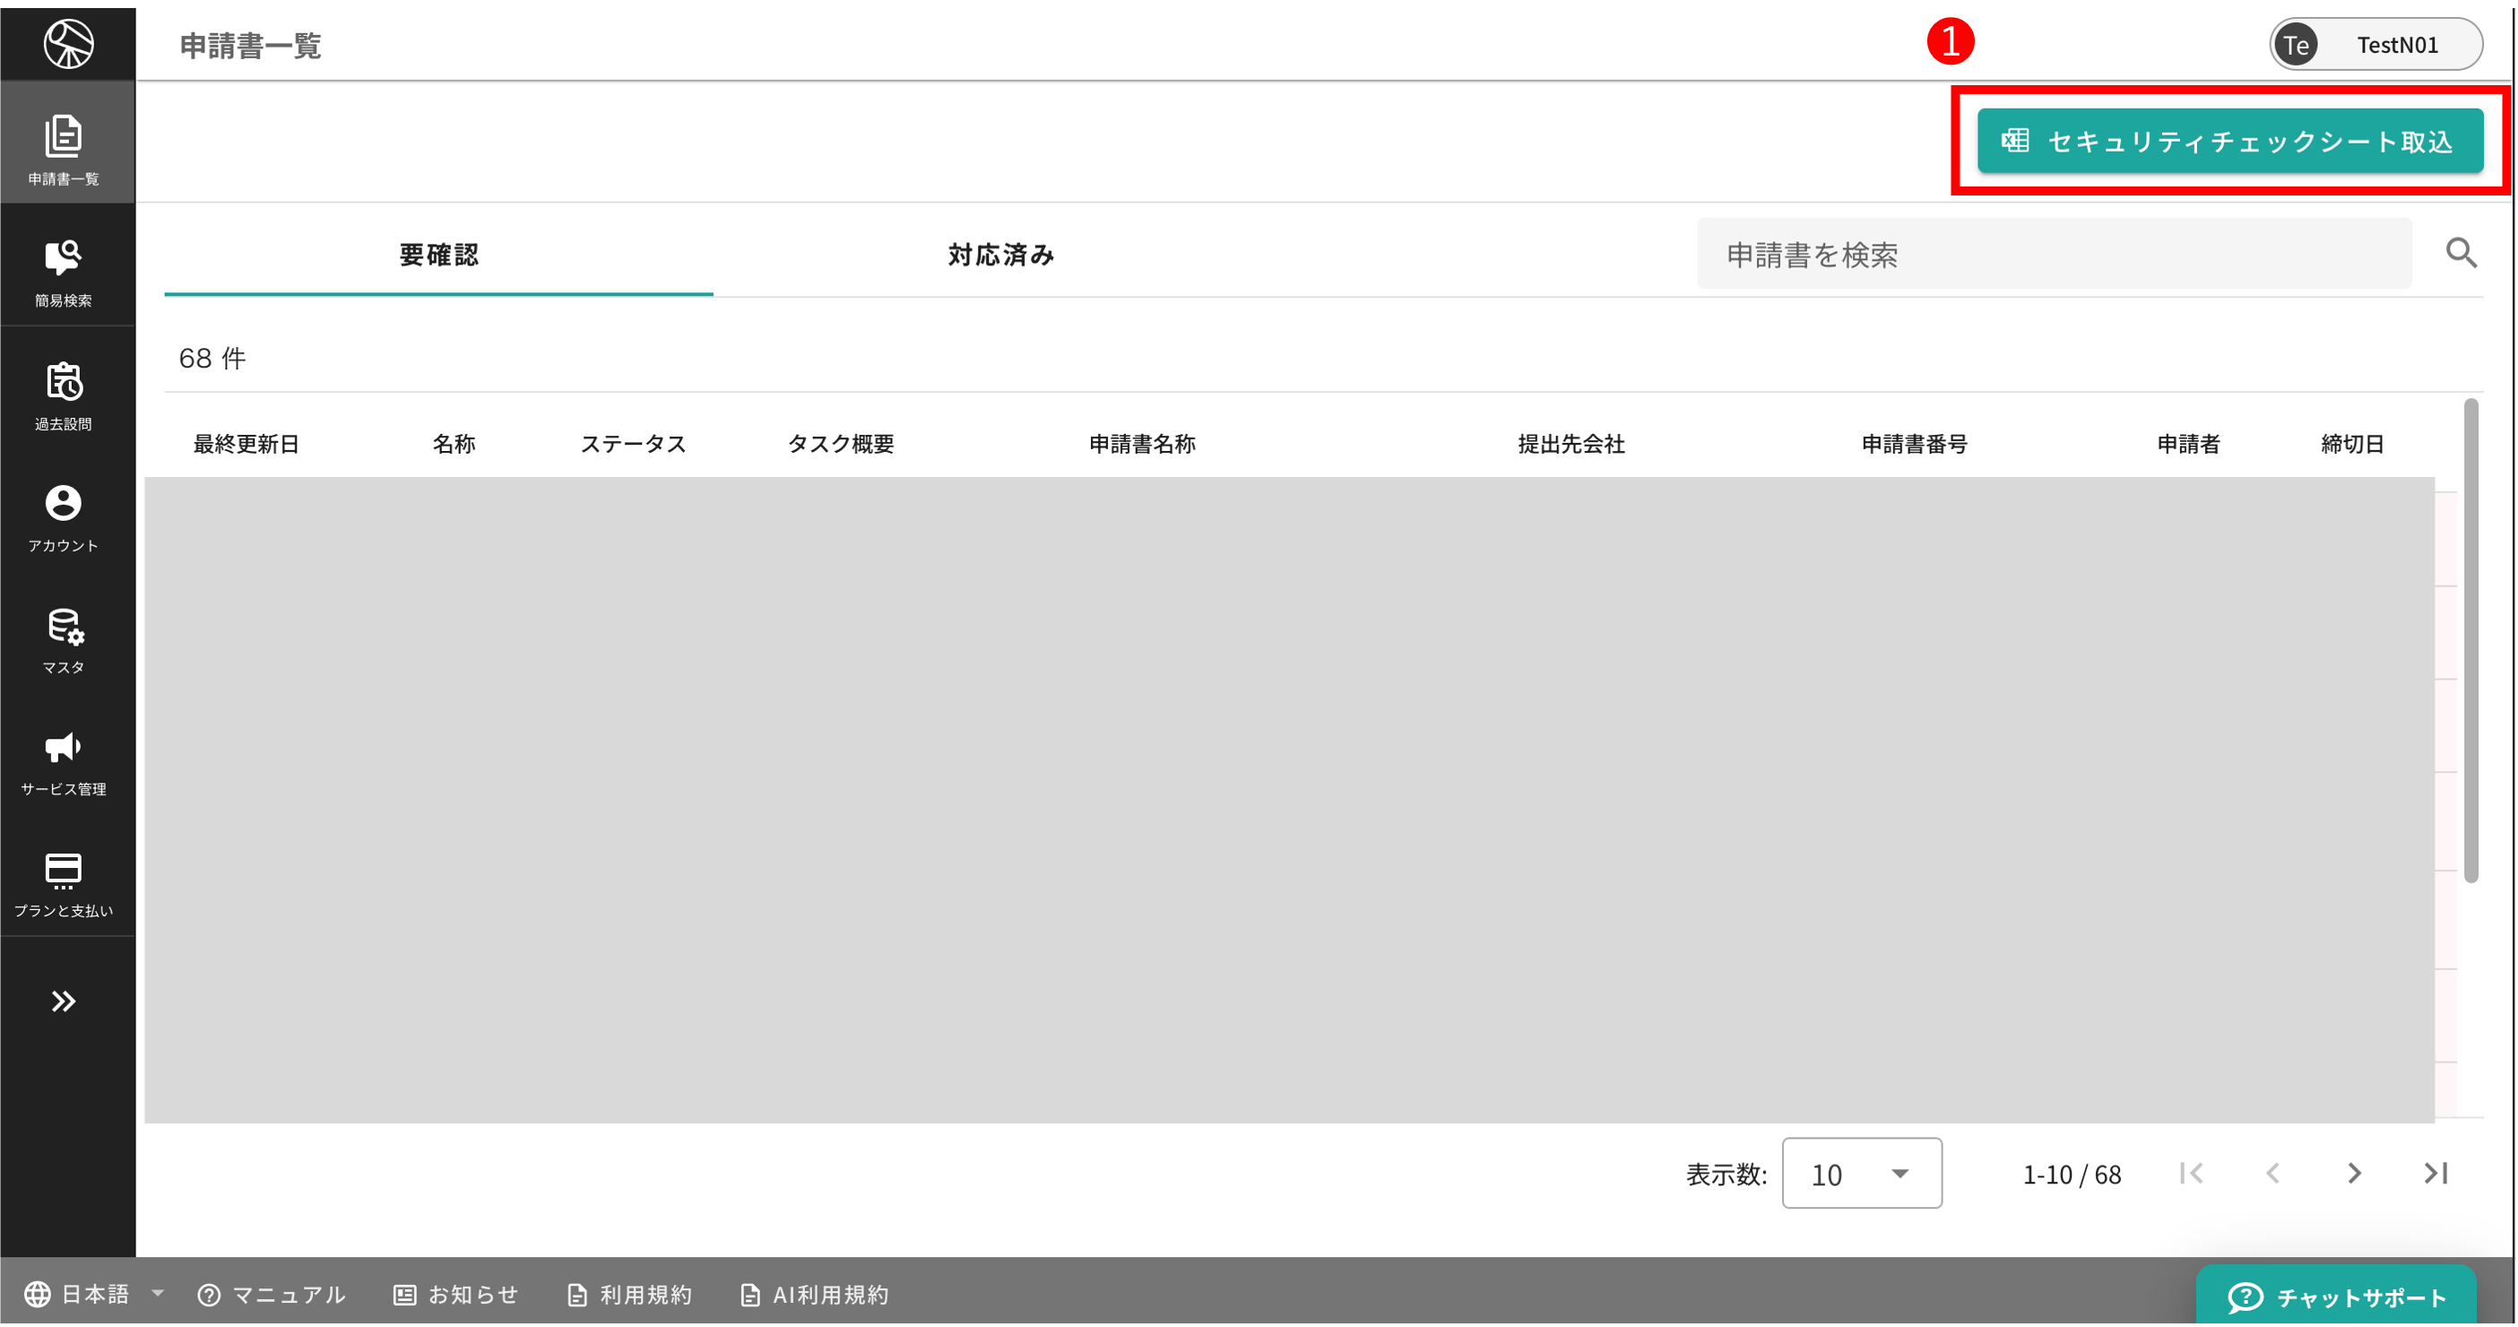Screen dimensions: 2518x1327
Task: Go to the next page arrow
Action: point(2354,1174)
